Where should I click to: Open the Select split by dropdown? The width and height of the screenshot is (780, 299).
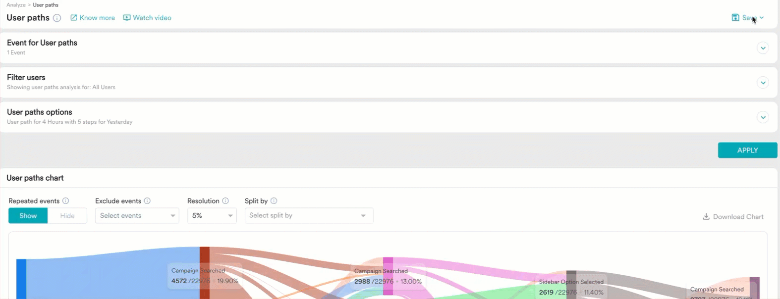[308, 216]
